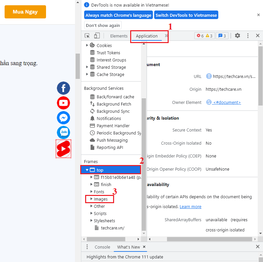Select Background Sync in sidebar
This screenshot has width=263, height=262.
113,111
